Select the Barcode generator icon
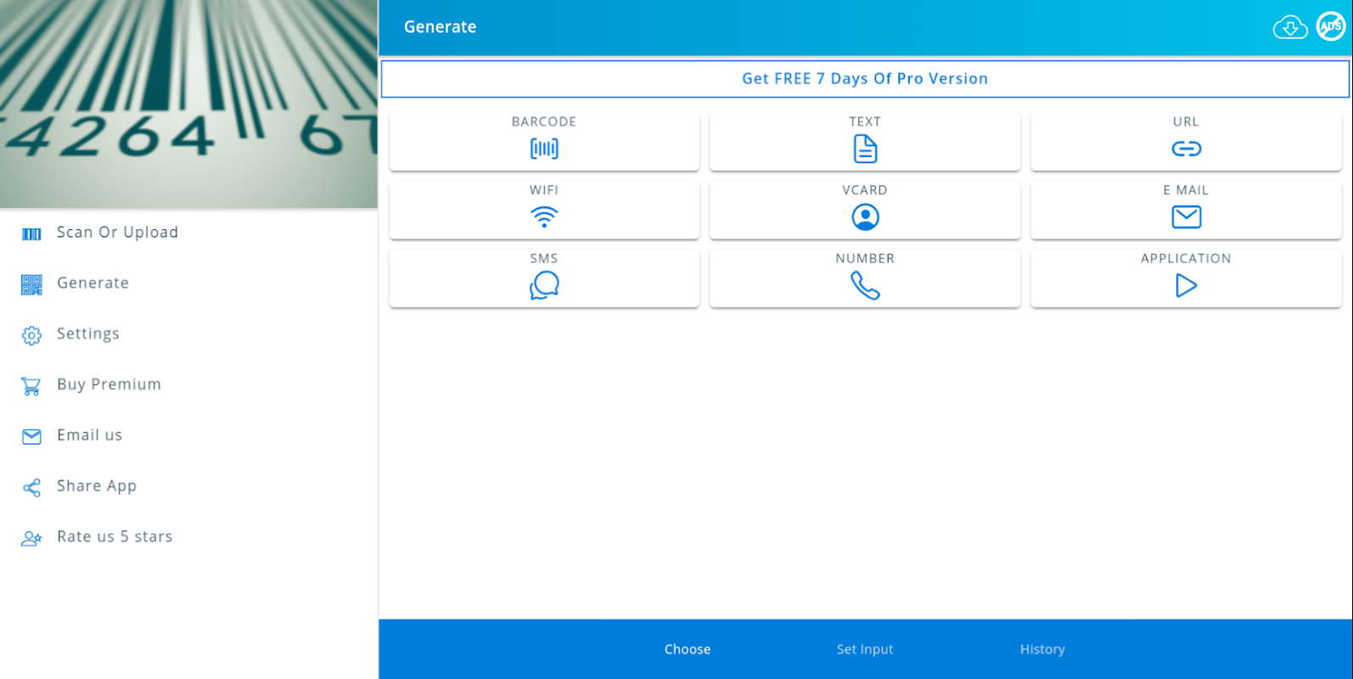 [x=544, y=149]
